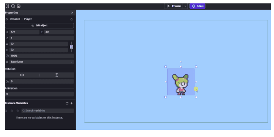Toggle the instance lock icon

tap(71, 19)
